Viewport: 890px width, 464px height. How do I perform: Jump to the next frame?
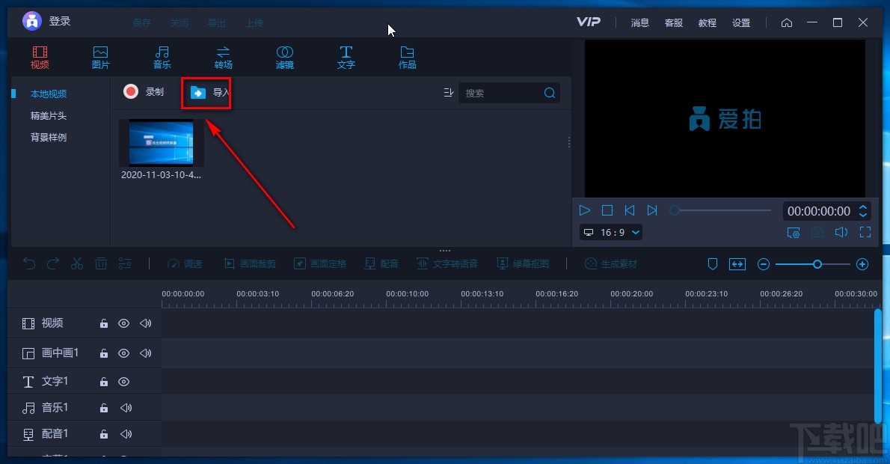pyautogui.click(x=652, y=210)
